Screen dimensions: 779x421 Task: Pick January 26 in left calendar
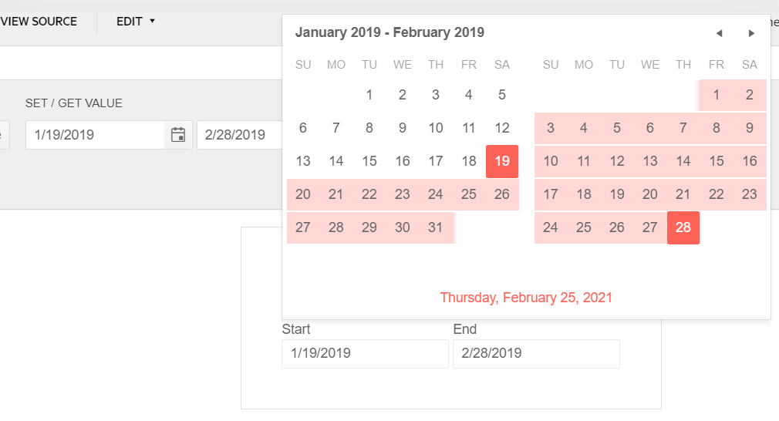coord(502,194)
